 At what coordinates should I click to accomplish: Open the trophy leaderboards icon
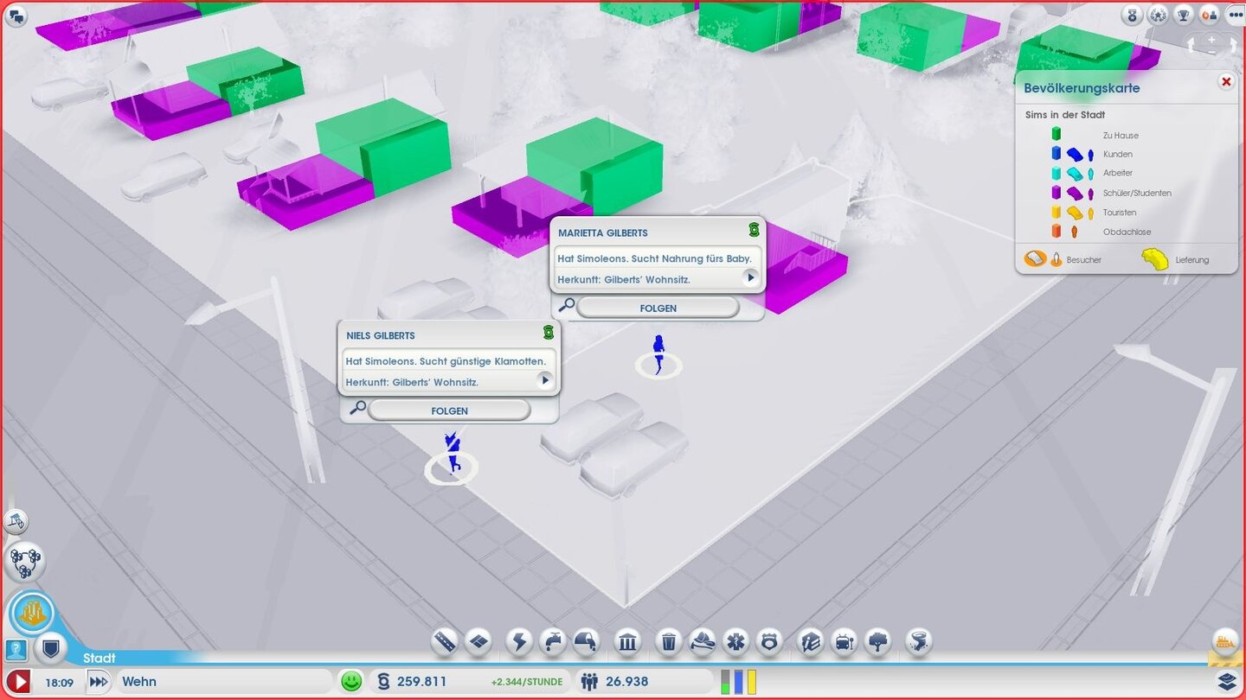(x=1184, y=15)
